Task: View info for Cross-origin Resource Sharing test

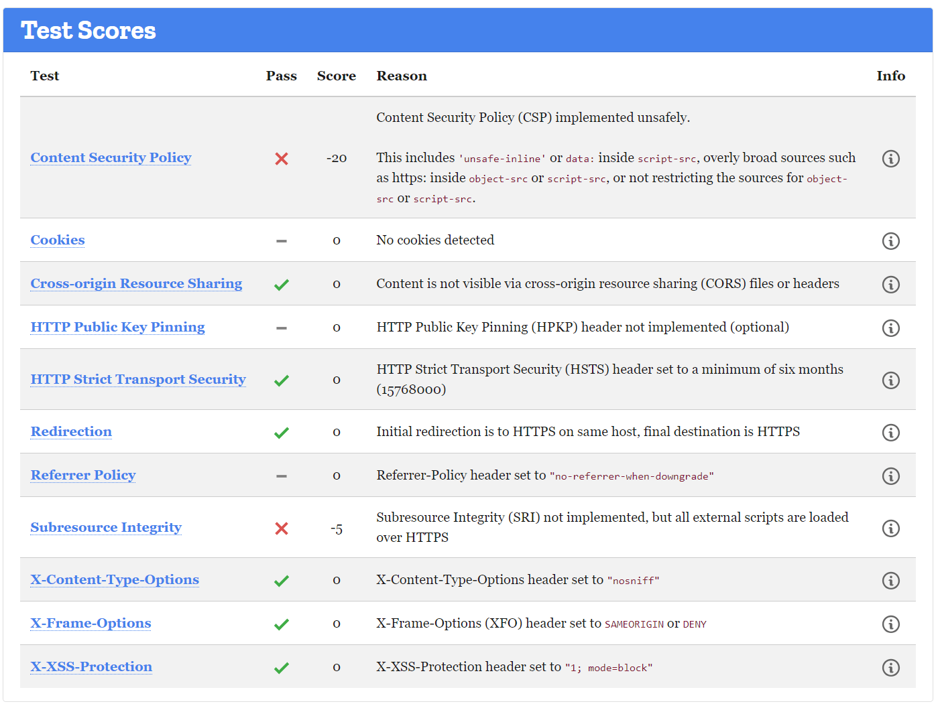Action: click(x=890, y=284)
